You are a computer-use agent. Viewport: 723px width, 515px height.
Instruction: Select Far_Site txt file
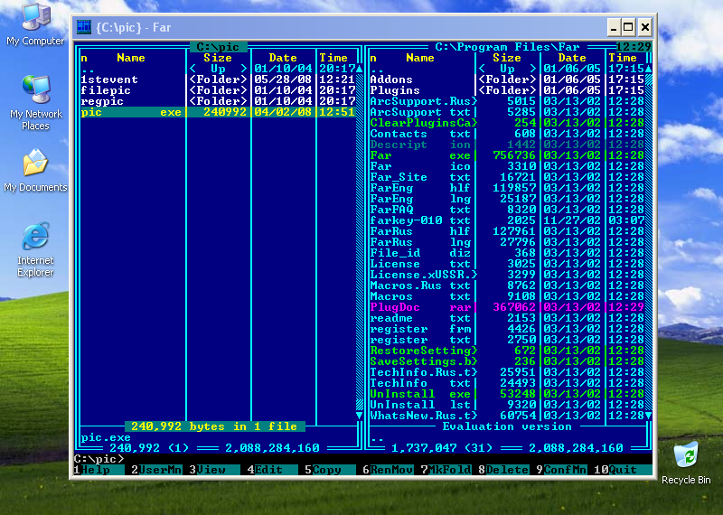(x=507, y=177)
